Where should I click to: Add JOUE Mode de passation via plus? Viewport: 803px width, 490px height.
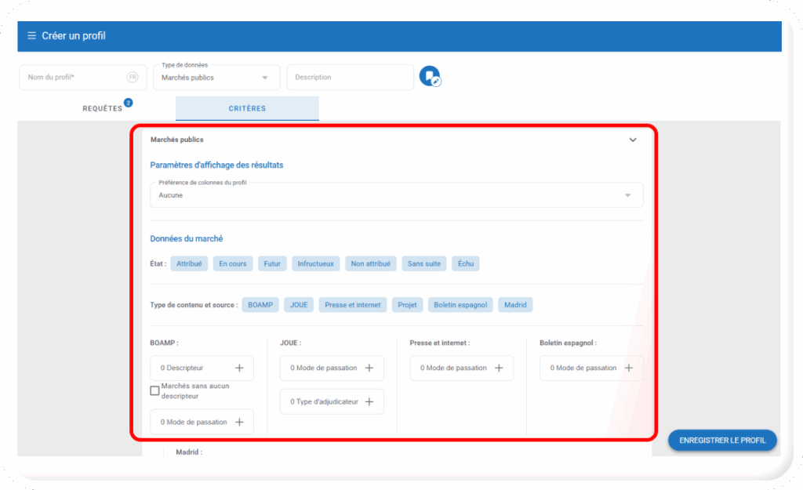tap(369, 368)
